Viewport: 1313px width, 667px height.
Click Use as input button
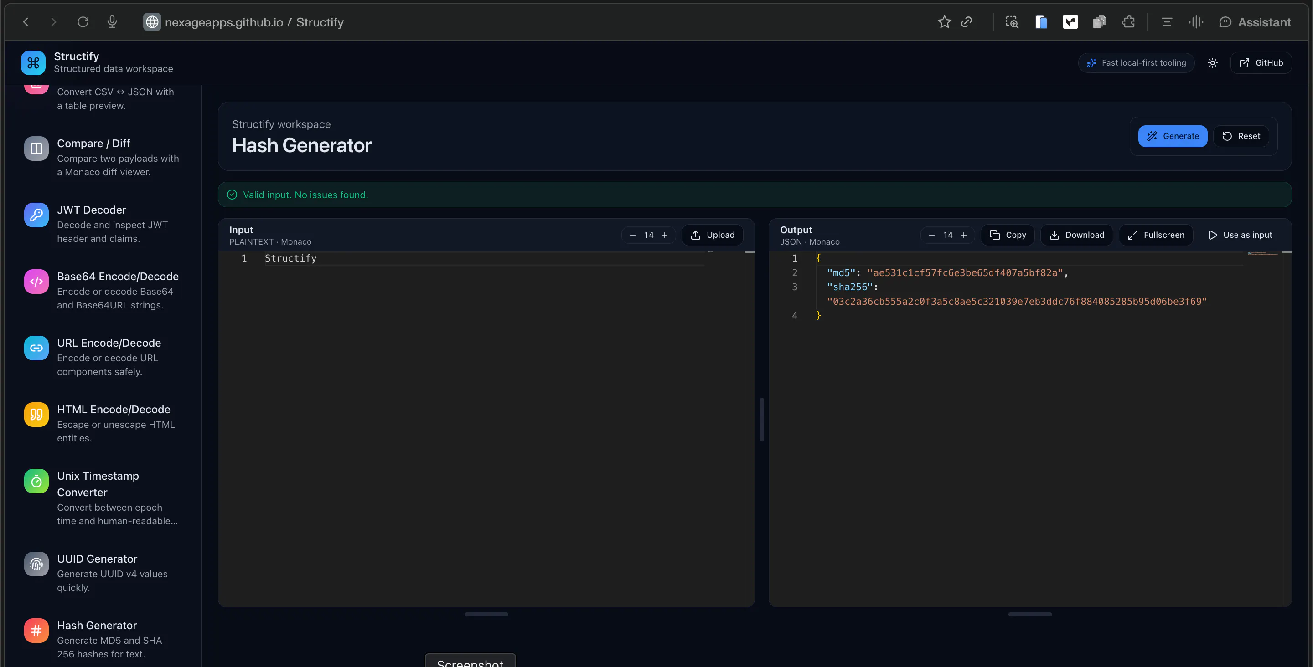click(1240, 235)
